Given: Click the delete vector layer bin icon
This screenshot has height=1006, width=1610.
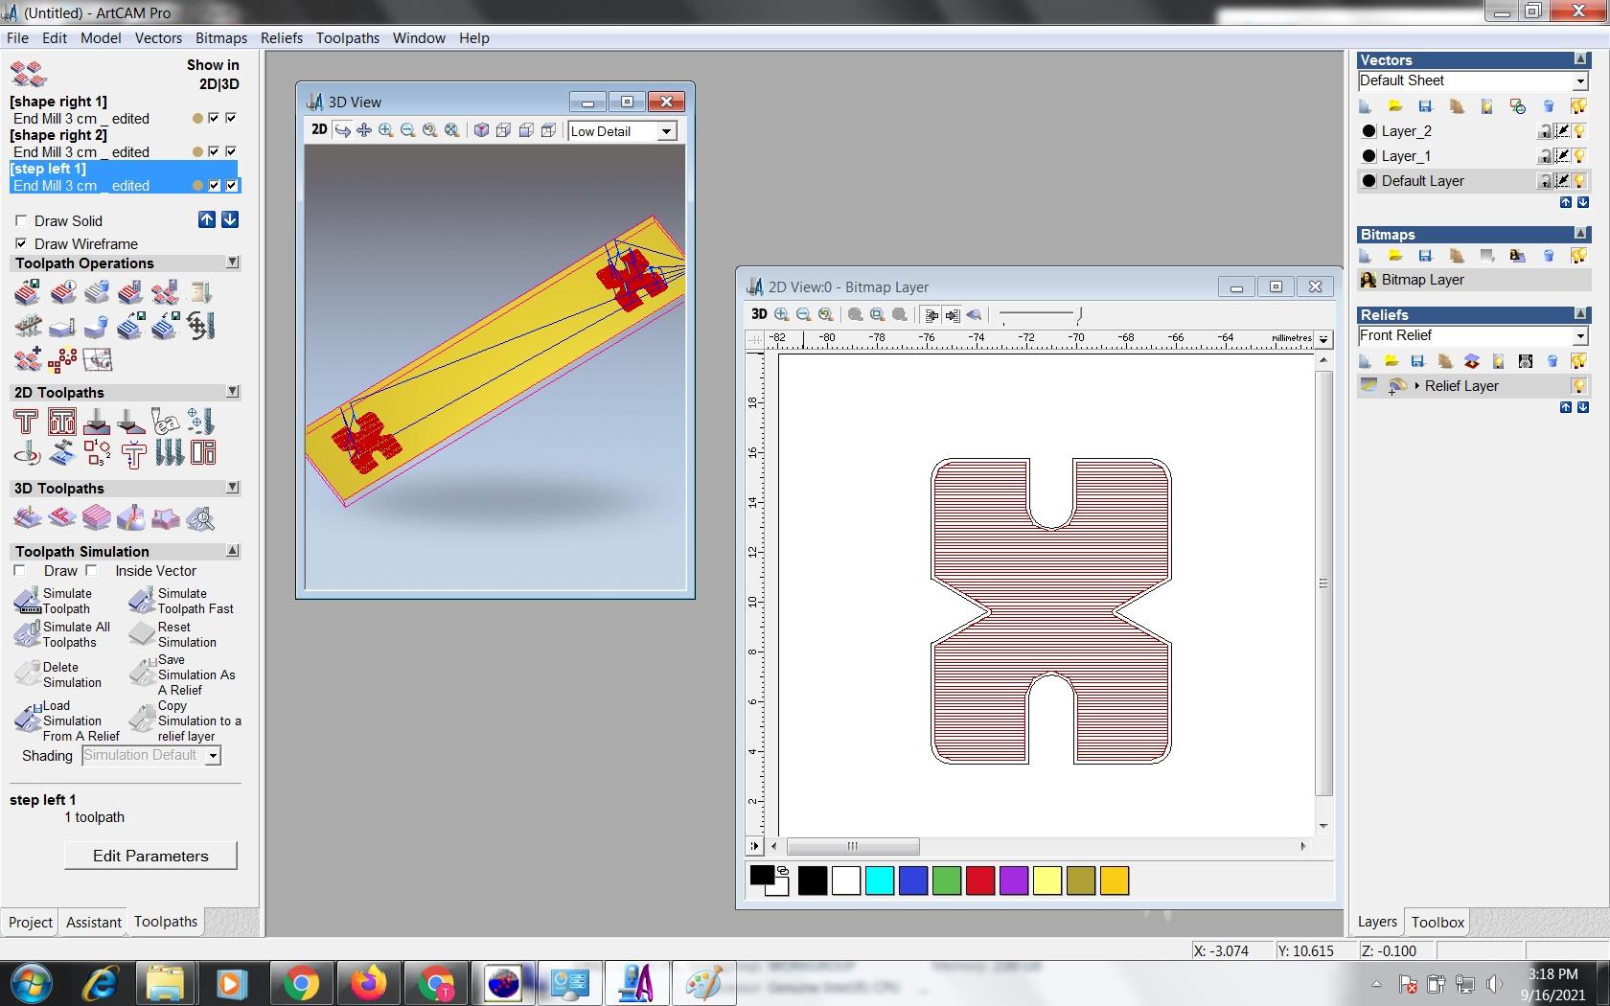Looking at the screenshot, I should click(x=1548, y=105).
